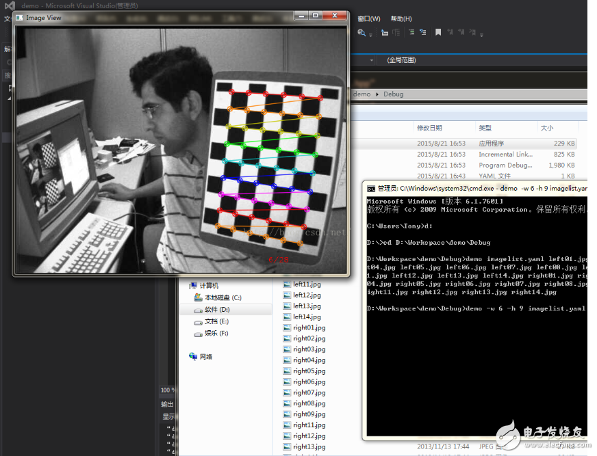
Task: Click the bookmark toggle icon in toolbar
Action: click(x=439, y=32)
